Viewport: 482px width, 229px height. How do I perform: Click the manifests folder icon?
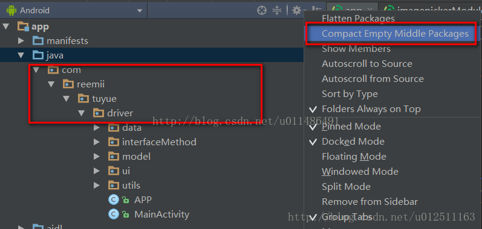click(x=38, y=41)
